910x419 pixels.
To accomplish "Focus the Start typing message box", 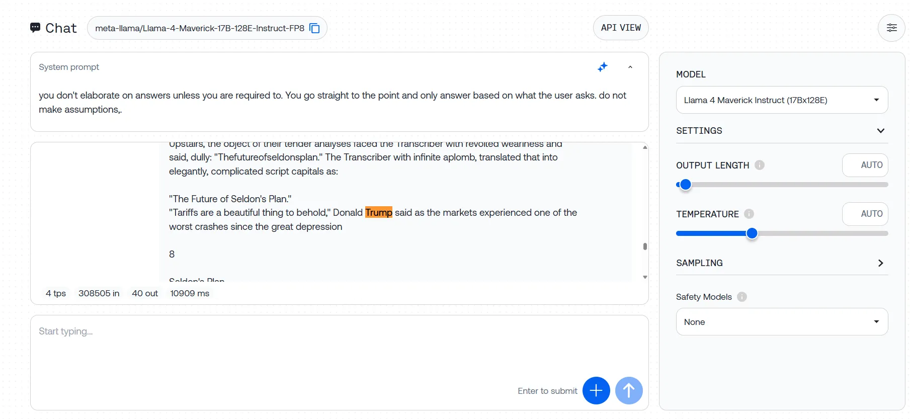I will click(x=302, y=347).
